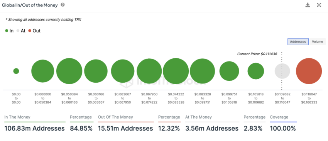
Task: Switch to the Volume view
Action: pos(317,42)
